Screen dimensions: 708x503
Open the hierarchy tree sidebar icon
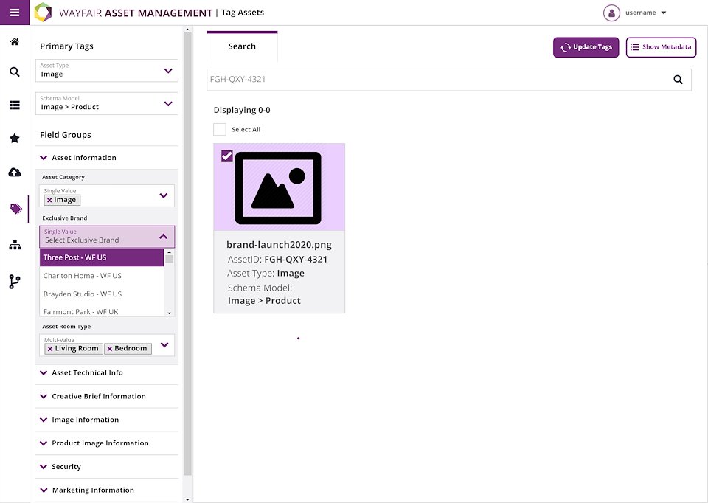pos(15,245)
